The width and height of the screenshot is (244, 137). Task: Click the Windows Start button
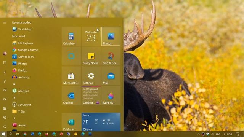coord(3,134)
